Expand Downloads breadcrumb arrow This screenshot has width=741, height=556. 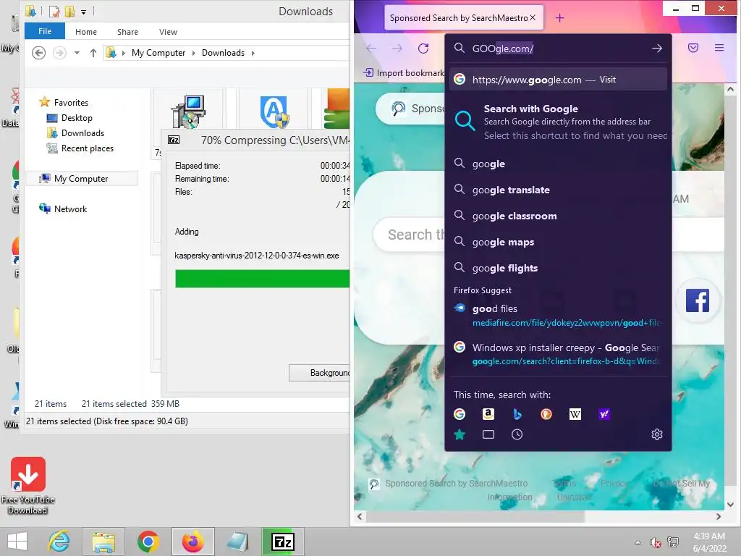click(x=253, y=53)
